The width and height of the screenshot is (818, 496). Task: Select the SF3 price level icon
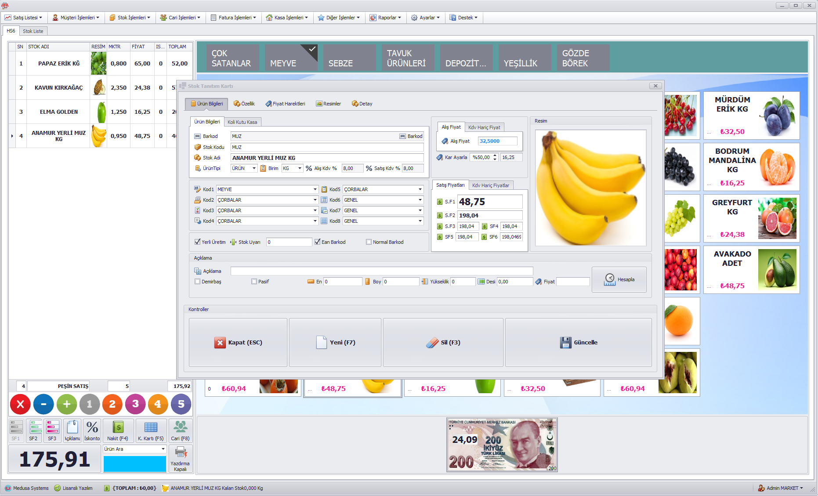tap(52, 431)
